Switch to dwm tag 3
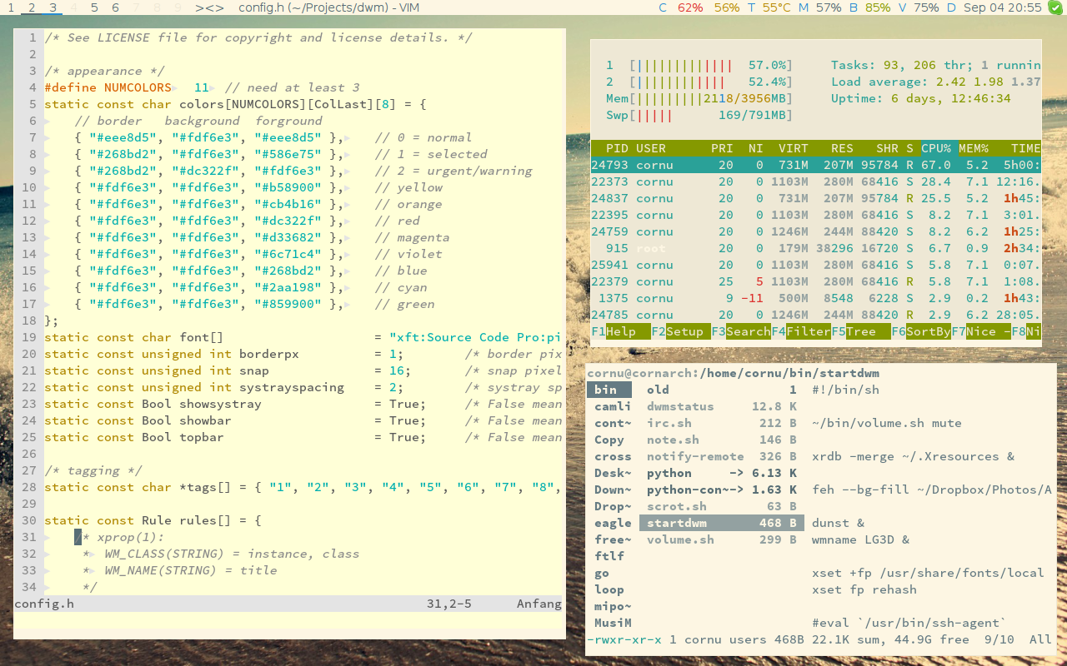The image size is (1067, 666). pyautogui.click(x=53, y=7)
